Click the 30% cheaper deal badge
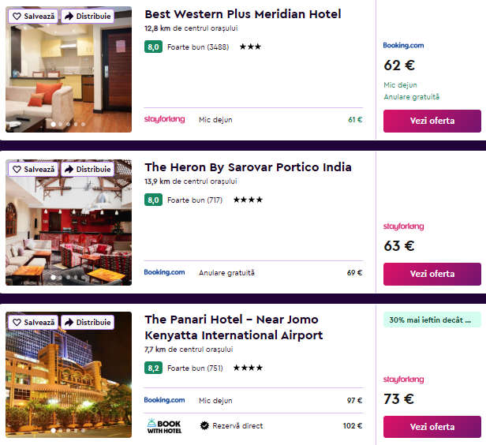486x445 pixels. [x=432, y=320]
